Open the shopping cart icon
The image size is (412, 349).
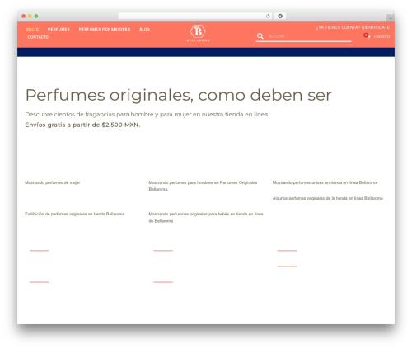[x=367, y=35]
